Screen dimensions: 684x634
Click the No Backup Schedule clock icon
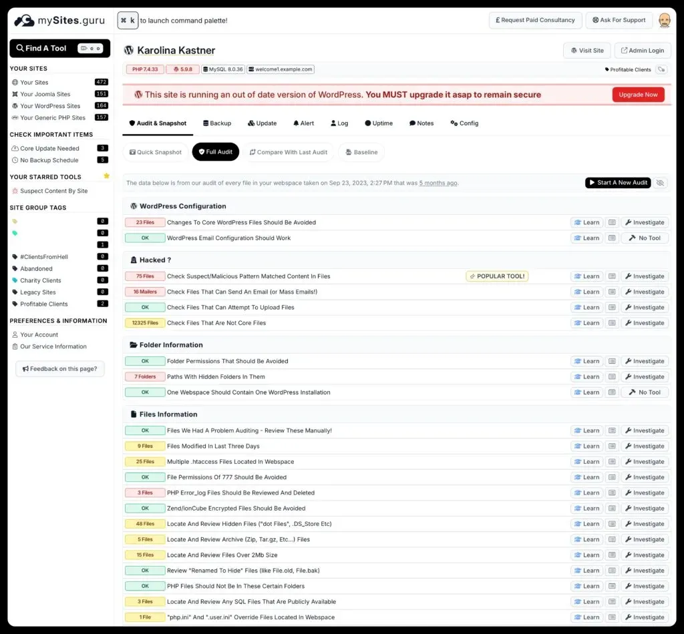[x=15, y=160]
